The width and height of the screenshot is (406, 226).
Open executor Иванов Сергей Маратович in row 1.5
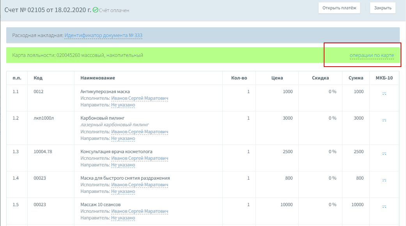tap(140, 211)
